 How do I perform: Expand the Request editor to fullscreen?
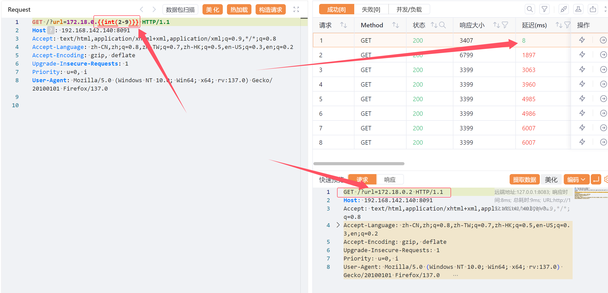pos(296,10)
